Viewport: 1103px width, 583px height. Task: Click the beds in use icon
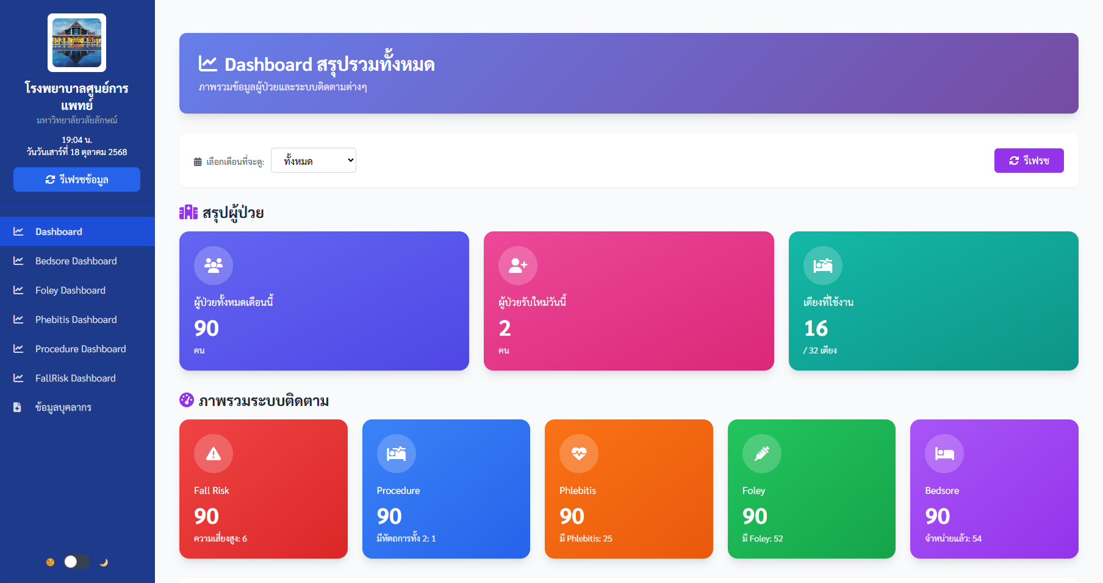pos(822,266)
